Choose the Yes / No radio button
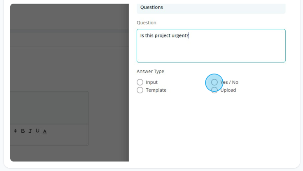This screenshot has height=171, width=303. (214, 82)
